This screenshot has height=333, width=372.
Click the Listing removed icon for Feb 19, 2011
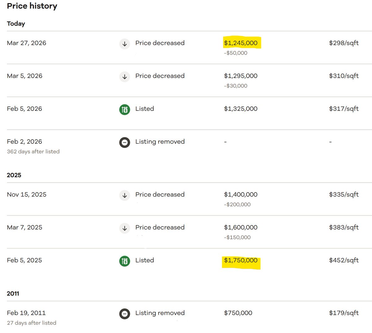(125, 314)
